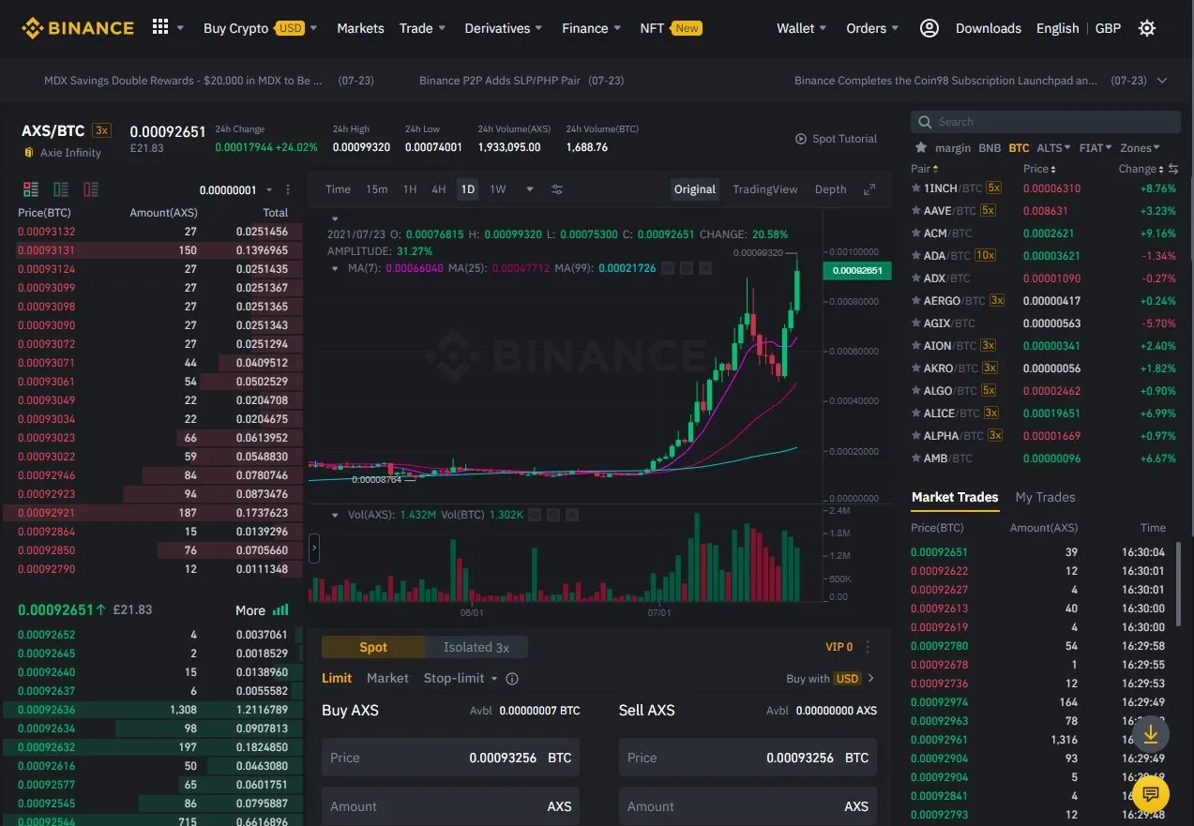The image size is (1194, 826).
Task: Click More below the order book price
Action: [x=262, y=610]
